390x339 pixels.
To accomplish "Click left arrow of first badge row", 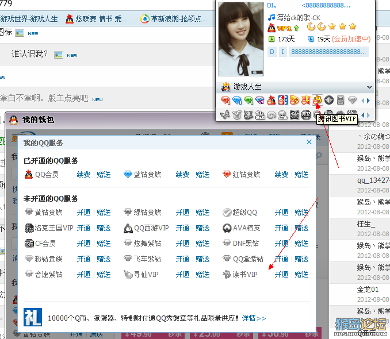I will point(362,101).
